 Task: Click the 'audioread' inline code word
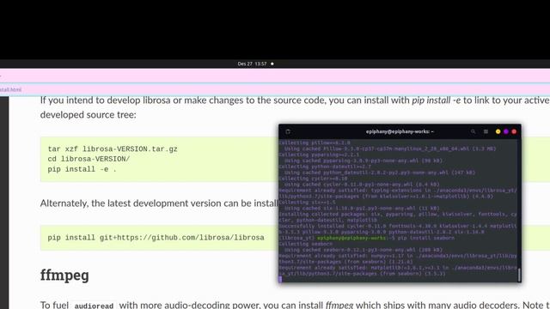coord(94,306)
